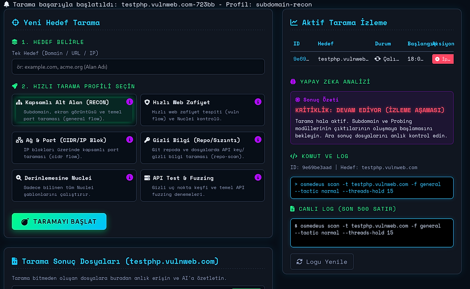
Task: Click the osmedeus command box under KOMUT VE LOG
Action: pyautogui.click(x=372, y=188)
